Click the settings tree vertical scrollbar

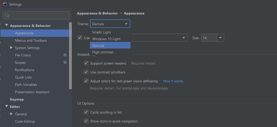click(70, 56)
